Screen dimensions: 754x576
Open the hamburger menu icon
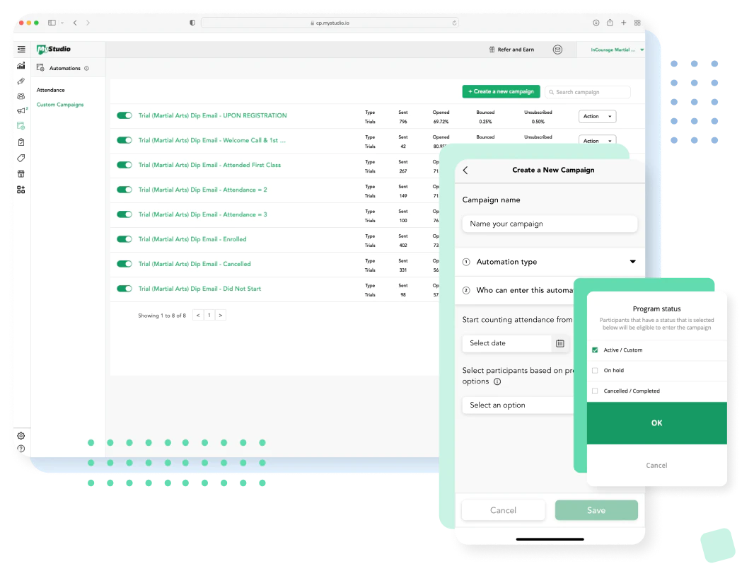point(21,49)
